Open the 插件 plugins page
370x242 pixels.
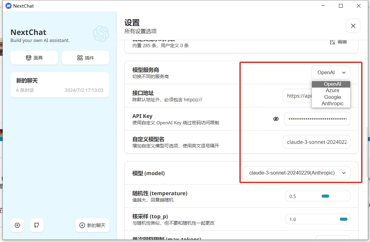click(x=86, y=58)
